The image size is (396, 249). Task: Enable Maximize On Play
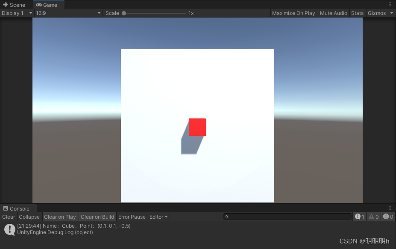pyautogui.click(x=293, y=13)
